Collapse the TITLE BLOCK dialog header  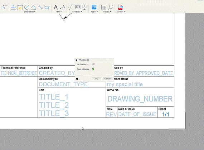pyautogui.click(x=76, y=60)
